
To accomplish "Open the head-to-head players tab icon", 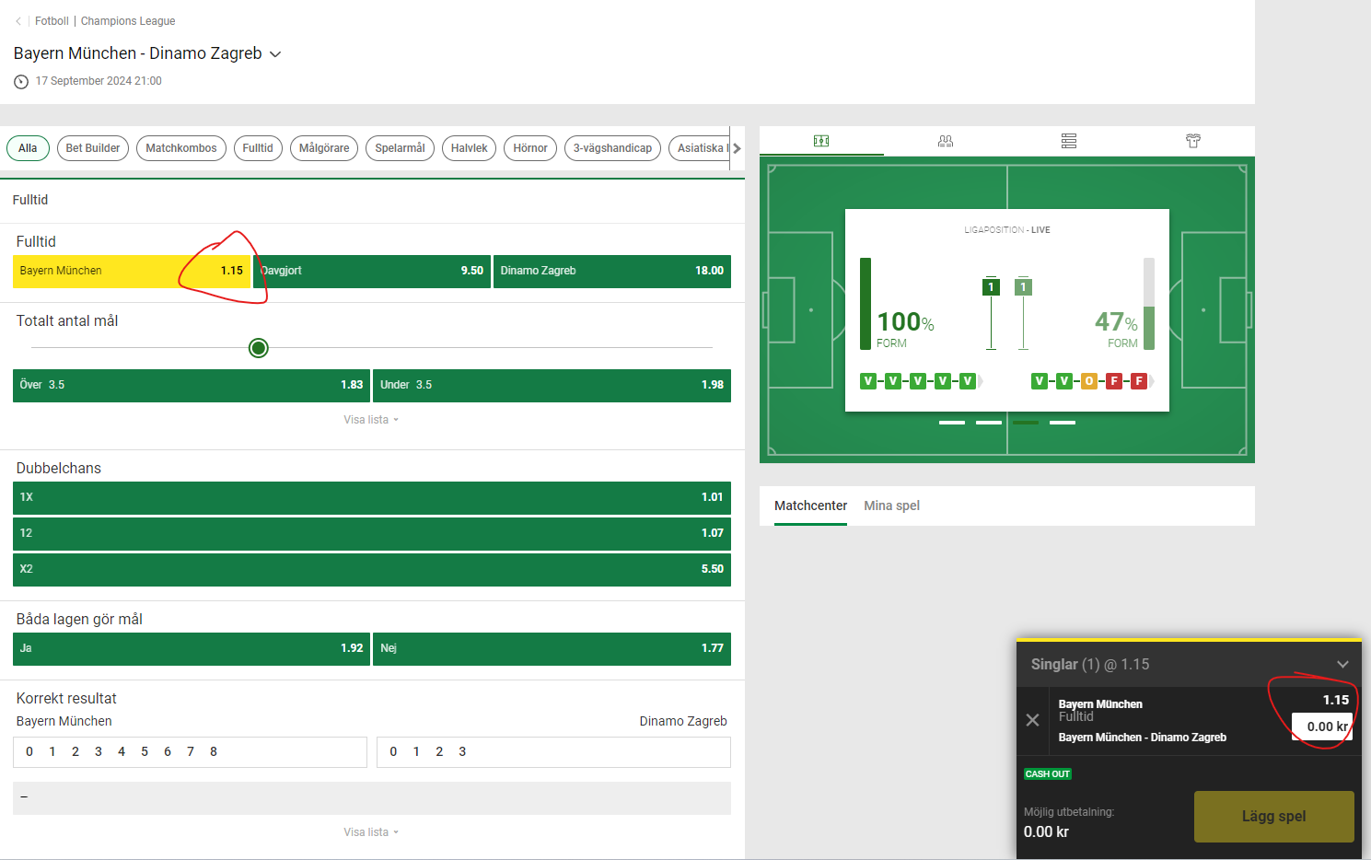I will coord(946,141).
